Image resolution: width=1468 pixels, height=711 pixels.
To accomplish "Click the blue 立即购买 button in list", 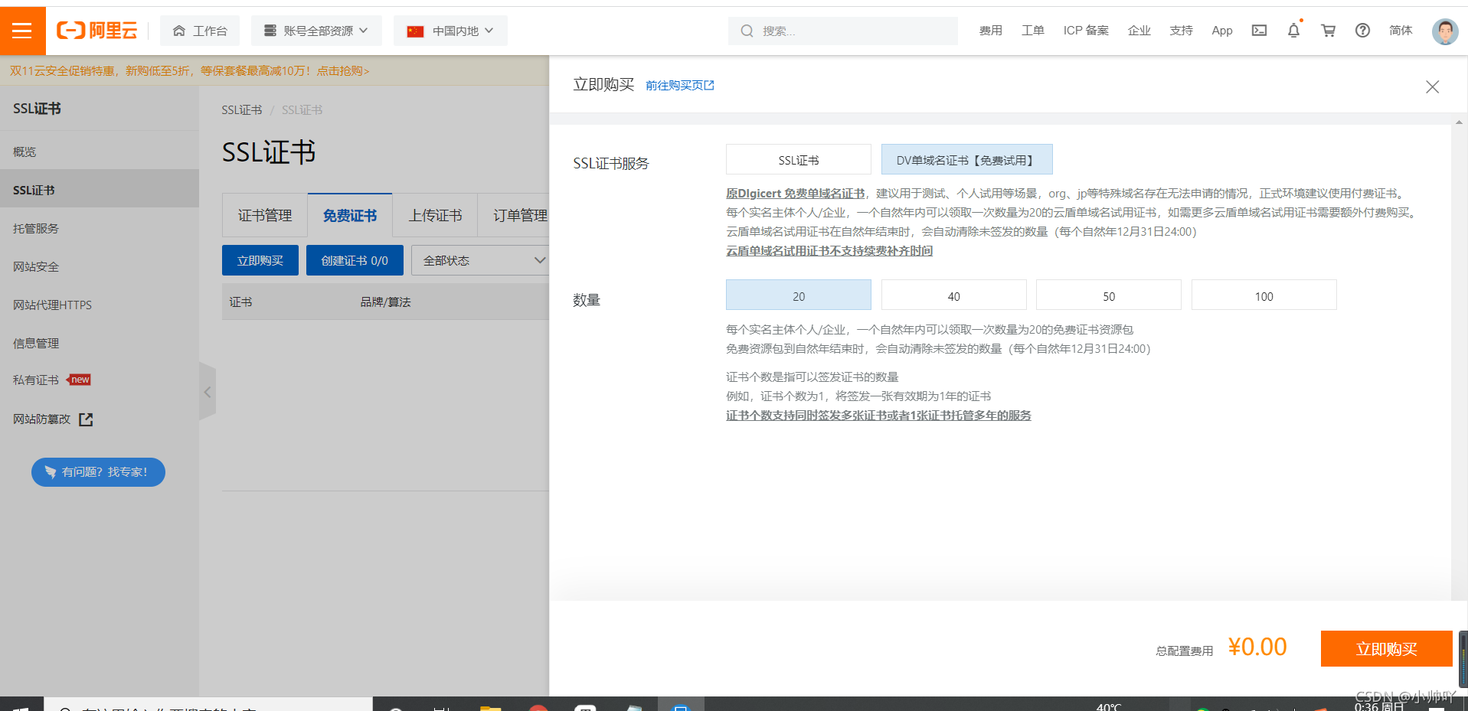I will tap(260, 260).
